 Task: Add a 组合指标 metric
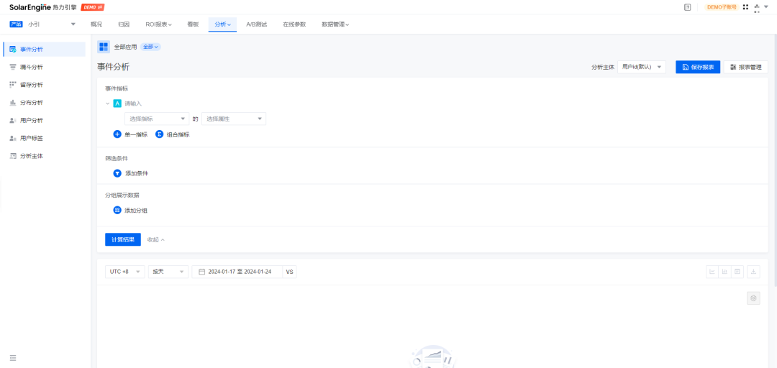pos(172,134)
